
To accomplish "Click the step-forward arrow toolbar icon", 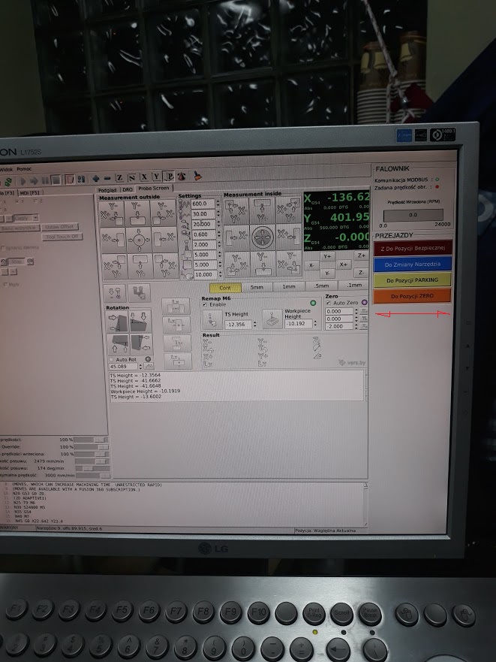I will click(x=34, y=180).
